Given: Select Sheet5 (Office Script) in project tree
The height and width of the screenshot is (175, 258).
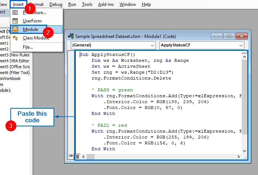Looking at the screenshot, I should [15, 67].
